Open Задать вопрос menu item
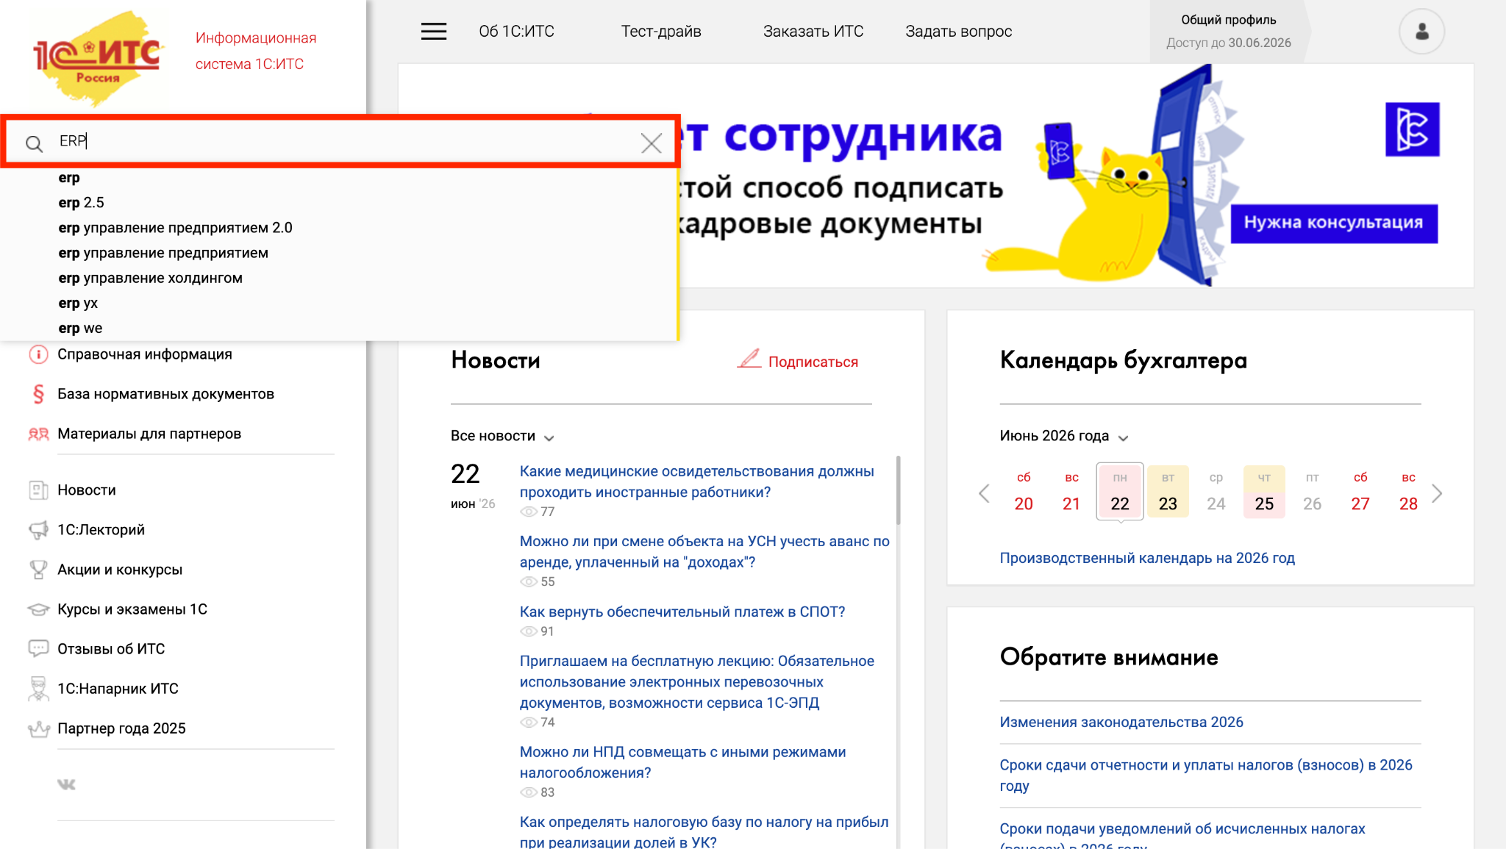Screen dimensions: 1506x849 point(958,32)
